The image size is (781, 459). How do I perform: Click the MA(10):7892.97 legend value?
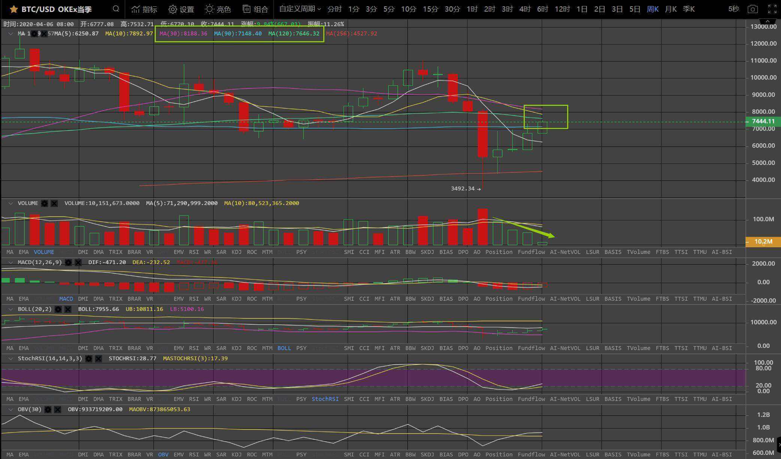(129, 34)
